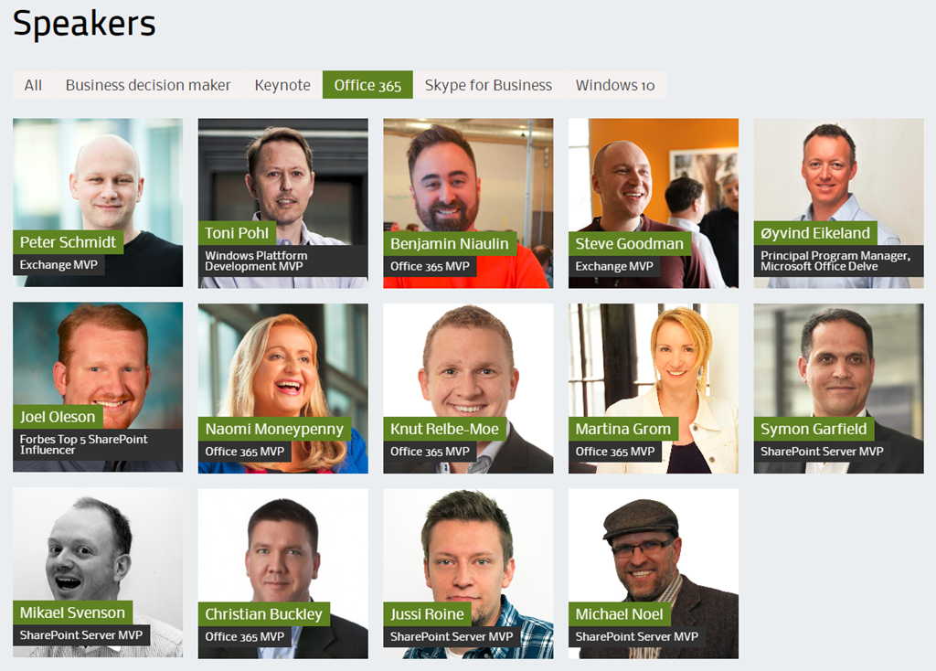Select Martina Grom's name link

(622, 429)
